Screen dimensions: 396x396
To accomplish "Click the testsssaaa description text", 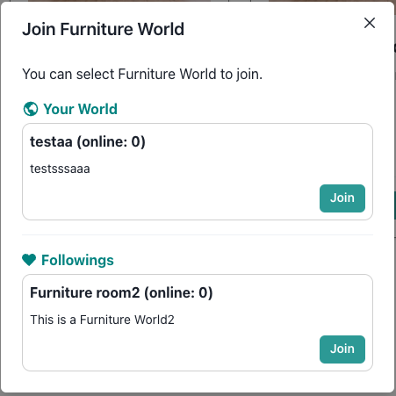I will coord(60,169).
